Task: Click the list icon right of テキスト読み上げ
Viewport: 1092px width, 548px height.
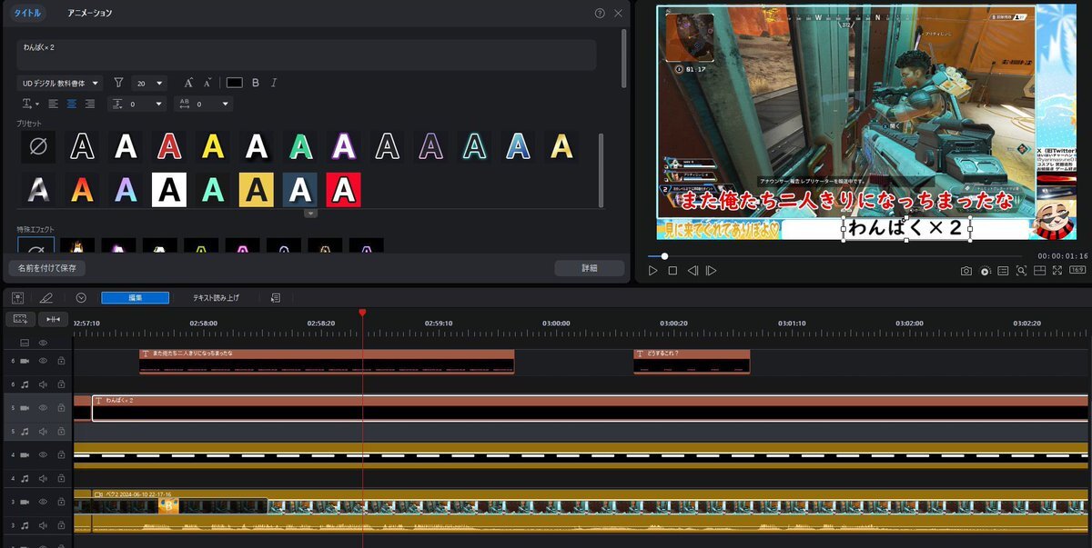Action: point(276,297)
